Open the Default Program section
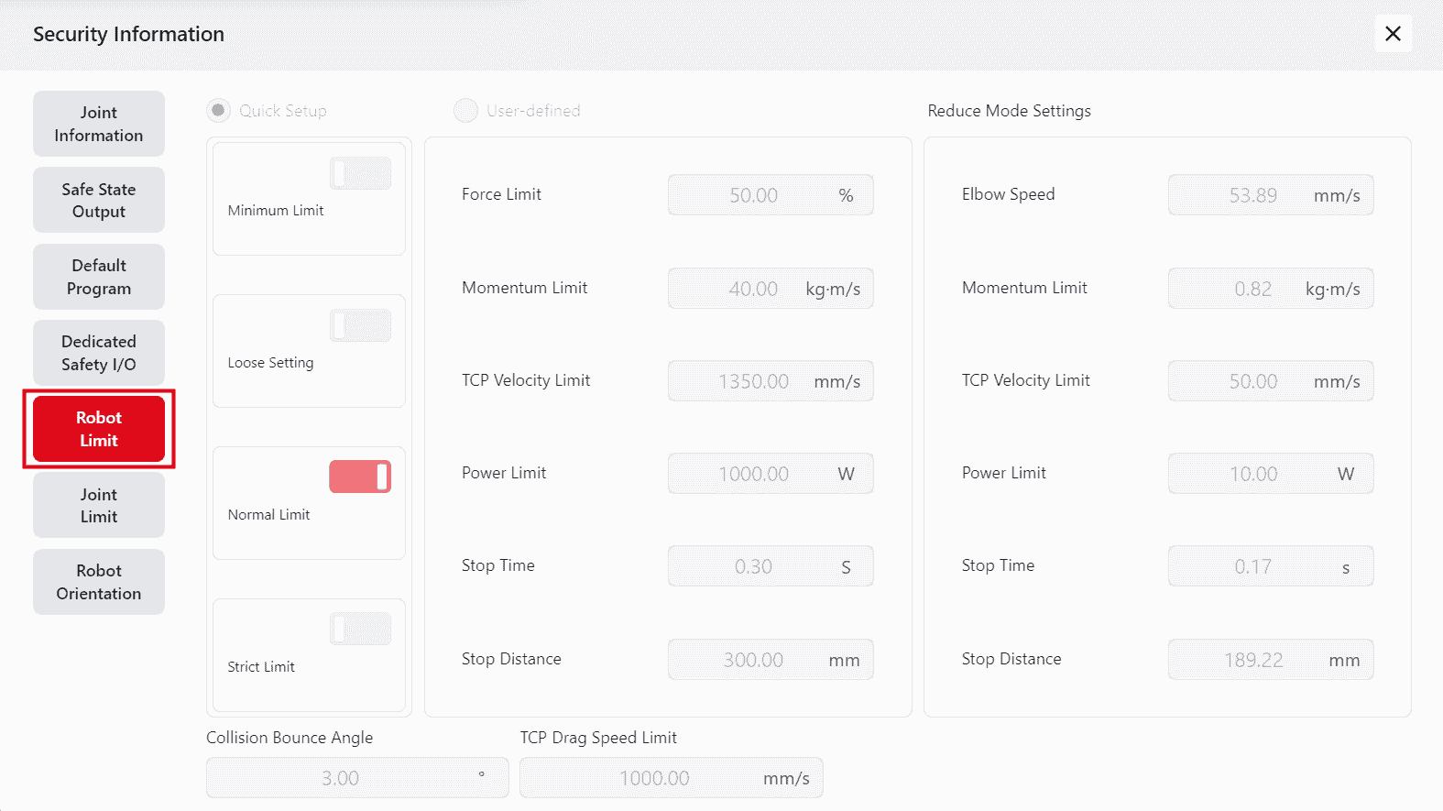 [99, 277]
